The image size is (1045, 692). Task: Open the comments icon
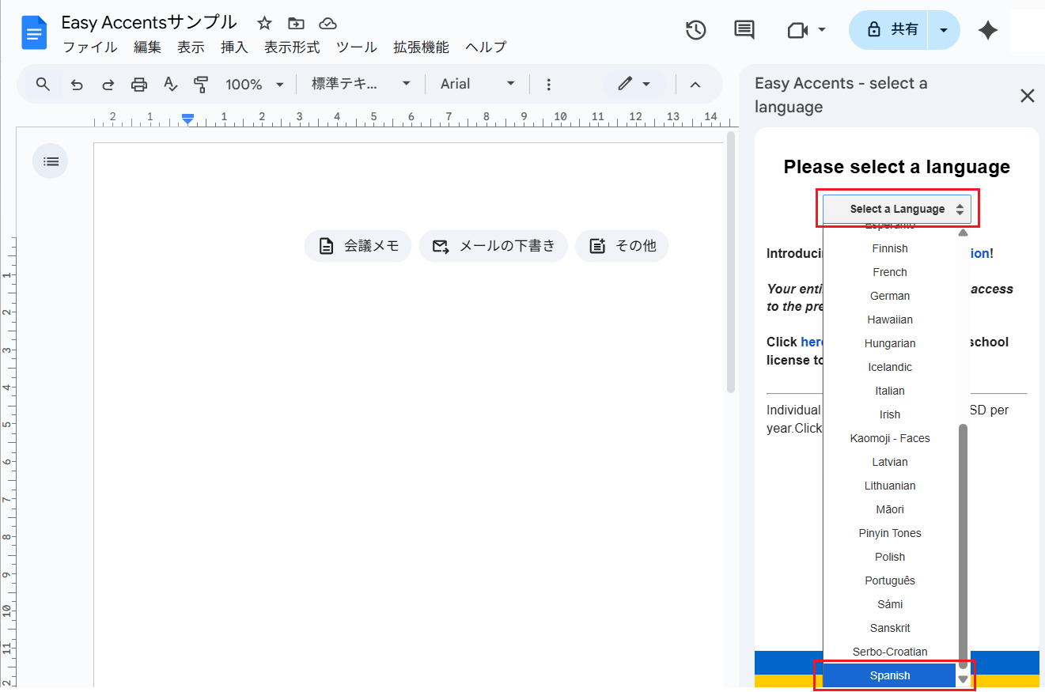click(744, 30)
